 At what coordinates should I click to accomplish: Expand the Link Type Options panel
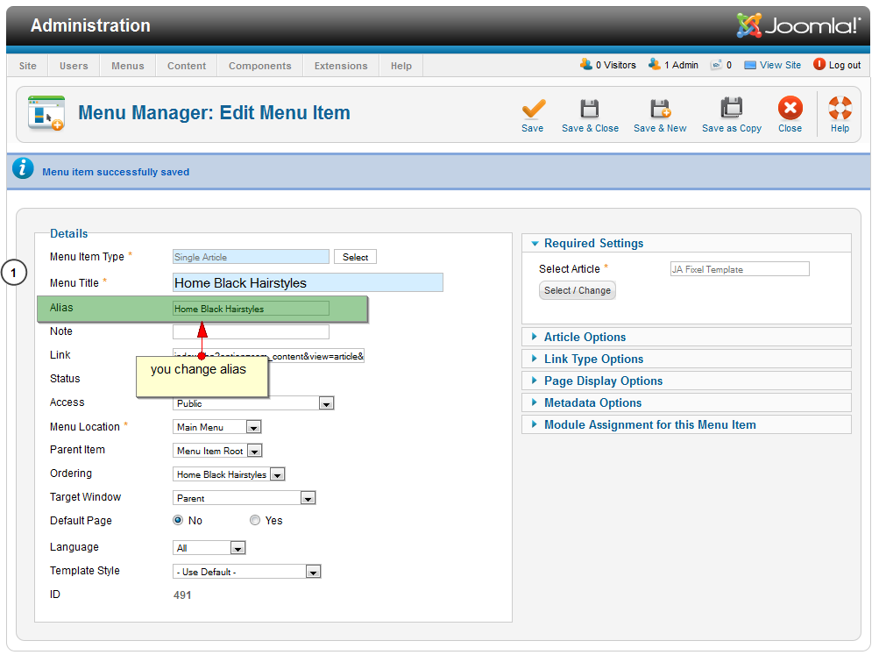pos(686,359)
